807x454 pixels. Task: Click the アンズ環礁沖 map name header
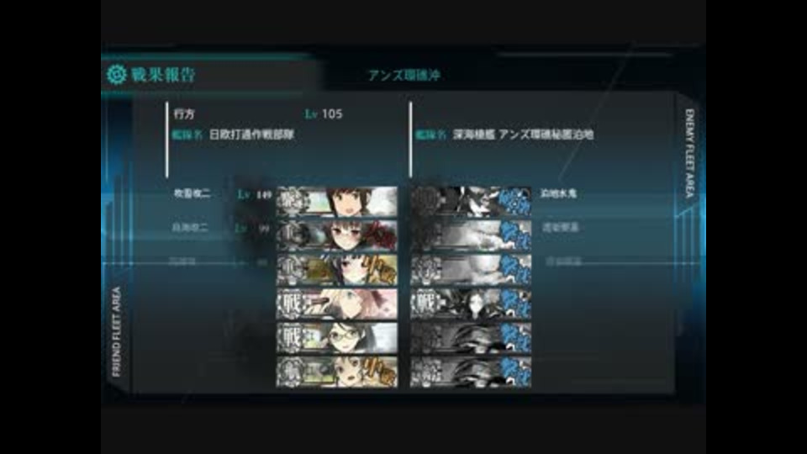tap(404, 75)
